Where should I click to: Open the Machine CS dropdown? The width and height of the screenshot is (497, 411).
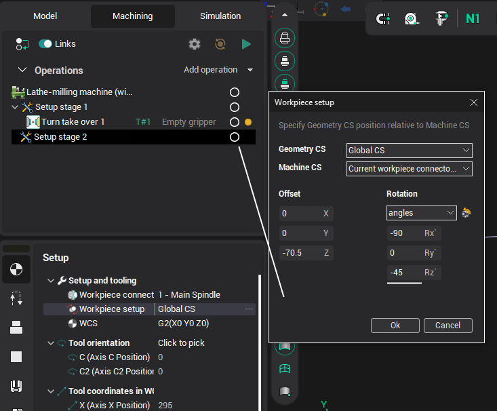point(409,168)
